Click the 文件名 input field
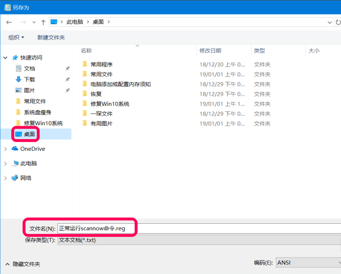341x274 pixels. click(199, 228)
